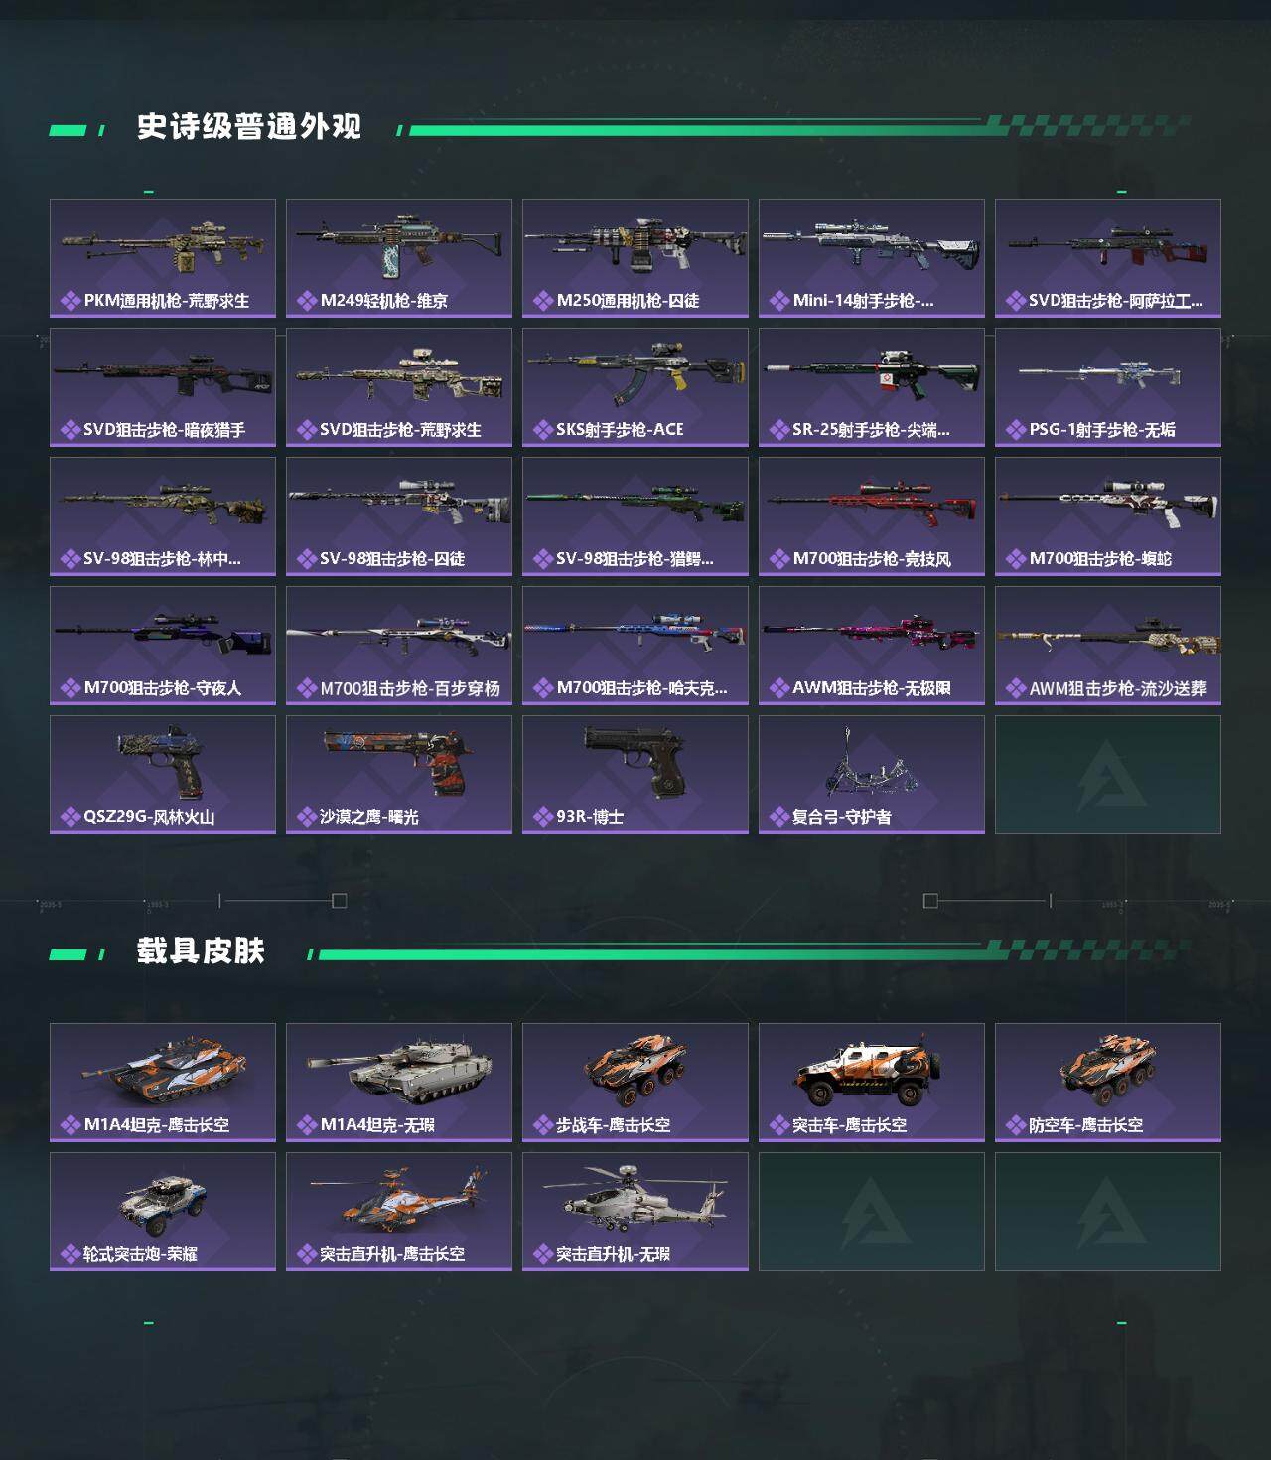
Task: Choose the SVD狙击步枪-暗夜猎手 skin
Action: coord(163,387)
